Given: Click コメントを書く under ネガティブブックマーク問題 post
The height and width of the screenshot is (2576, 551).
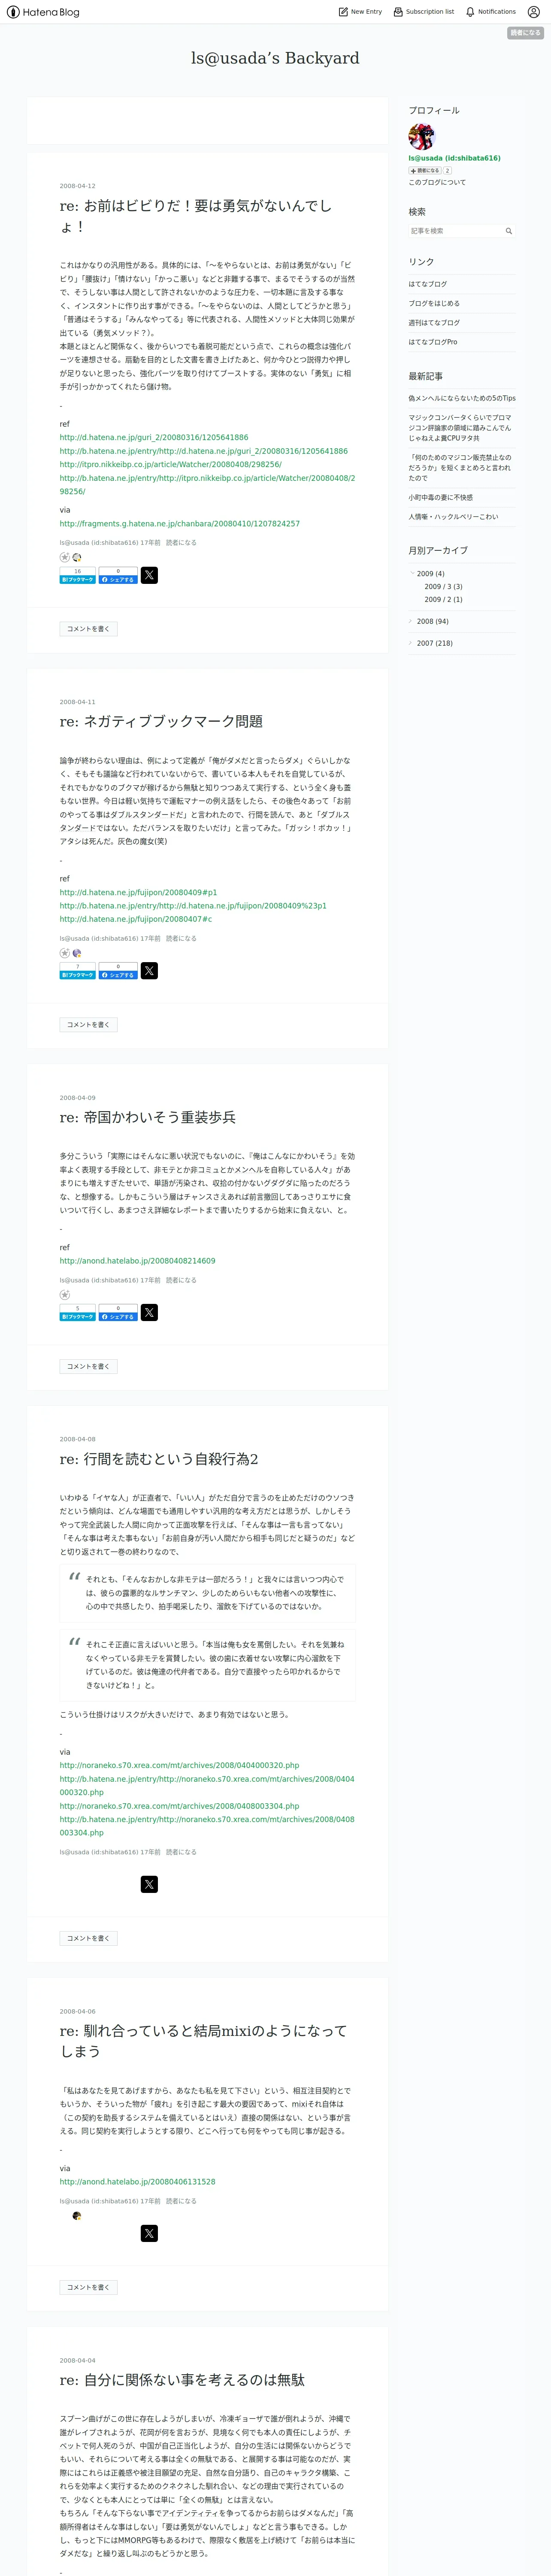Looking at the screenshot, I should point(88,1025).
